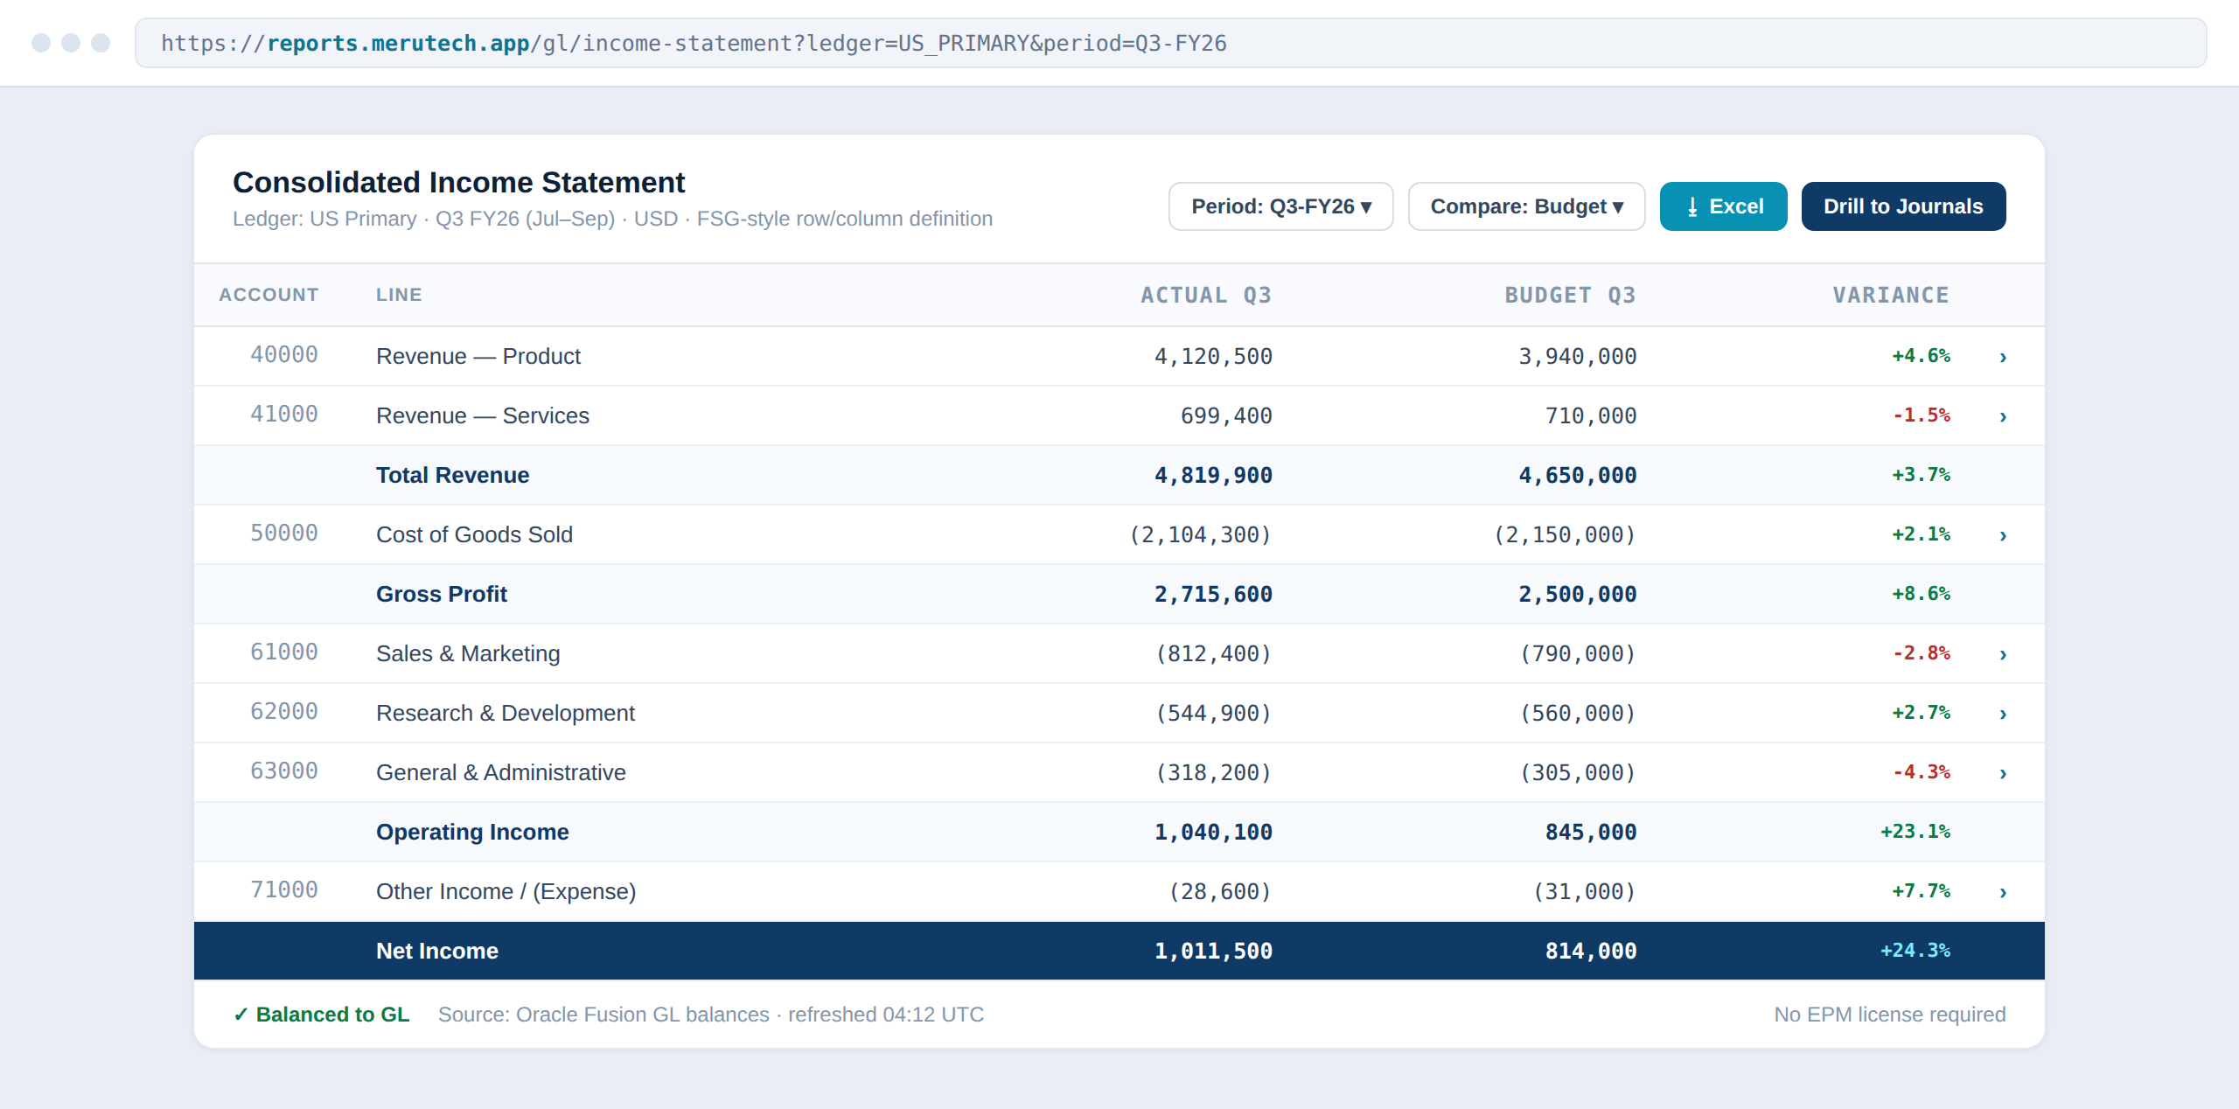Click Total Revenue actual 4,819,900
The width and height of the screenshot is (2239, 1109).
point(1213,475)
